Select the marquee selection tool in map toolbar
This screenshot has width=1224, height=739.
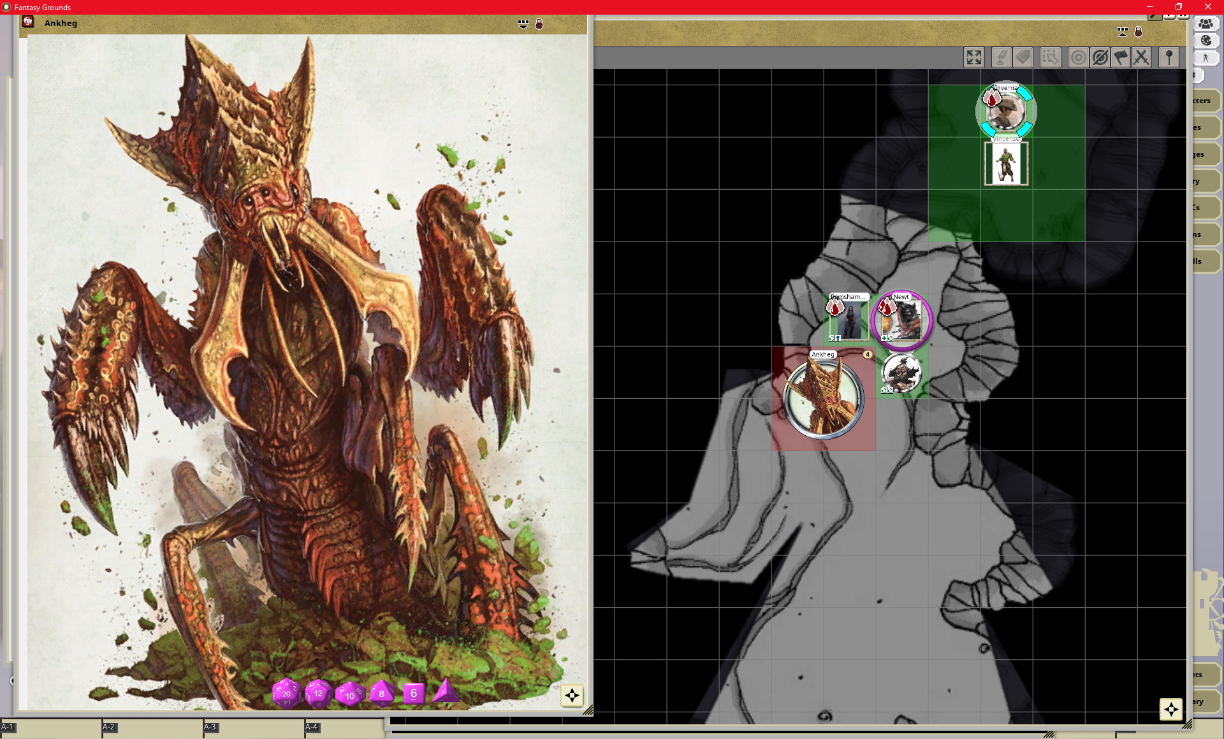point(1050,57)
